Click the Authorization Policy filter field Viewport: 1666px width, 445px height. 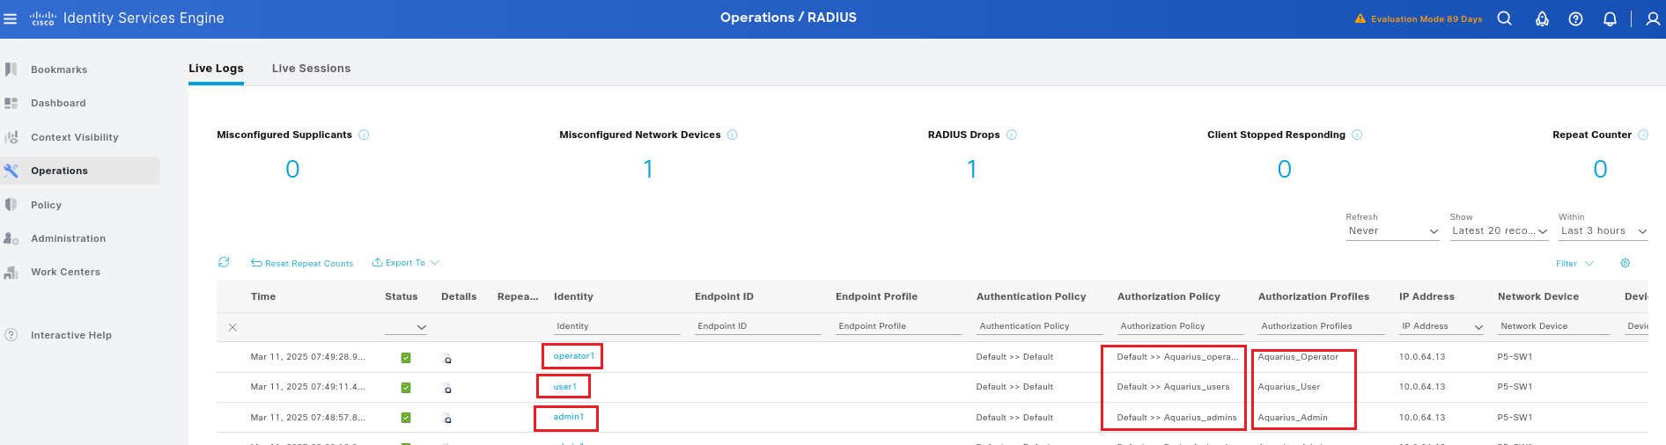1181,326
